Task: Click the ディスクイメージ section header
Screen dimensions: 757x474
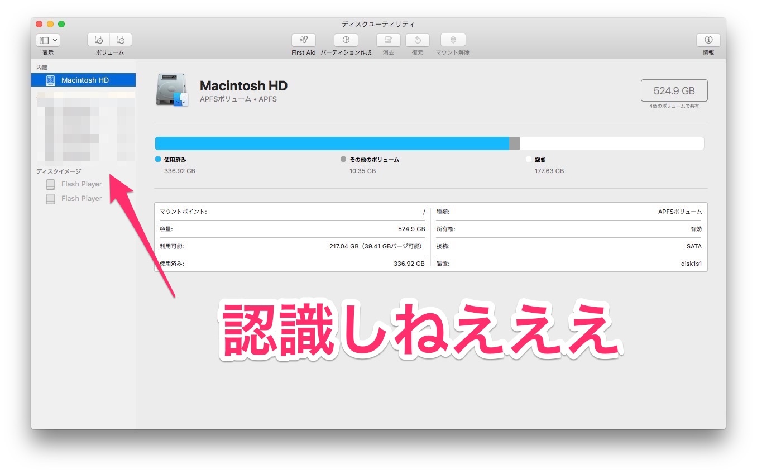Action: [x=59, y=171]
